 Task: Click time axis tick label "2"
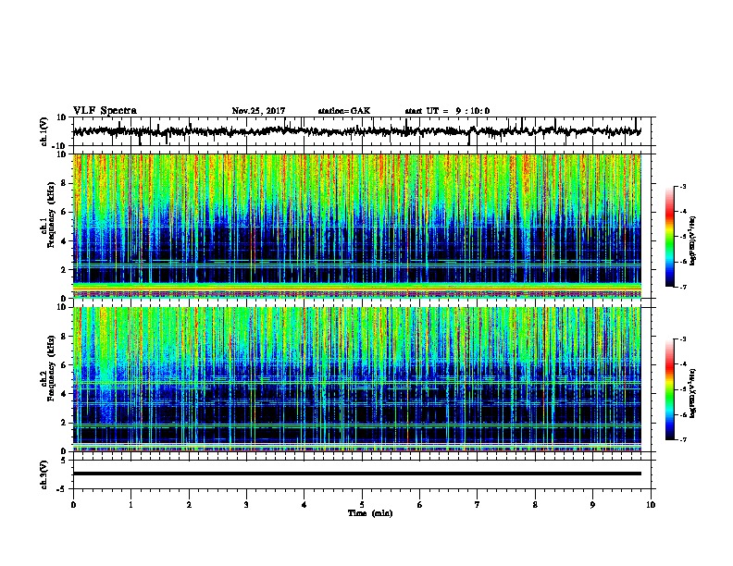click(189, 505)
